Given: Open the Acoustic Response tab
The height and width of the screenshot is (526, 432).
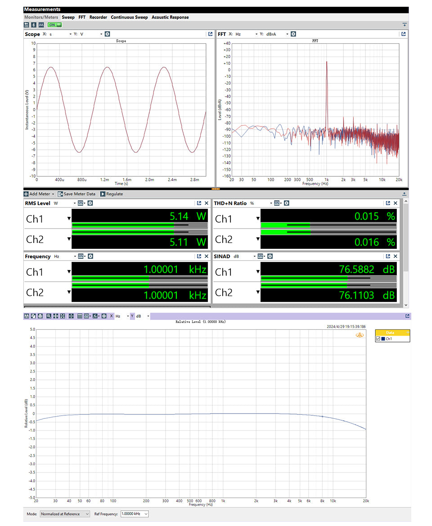Looking at the screenshot, I should pyautogui.click(x=170, y=17).
